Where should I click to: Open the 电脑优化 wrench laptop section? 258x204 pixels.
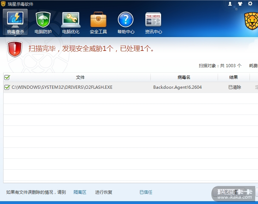tap(71, 23)
